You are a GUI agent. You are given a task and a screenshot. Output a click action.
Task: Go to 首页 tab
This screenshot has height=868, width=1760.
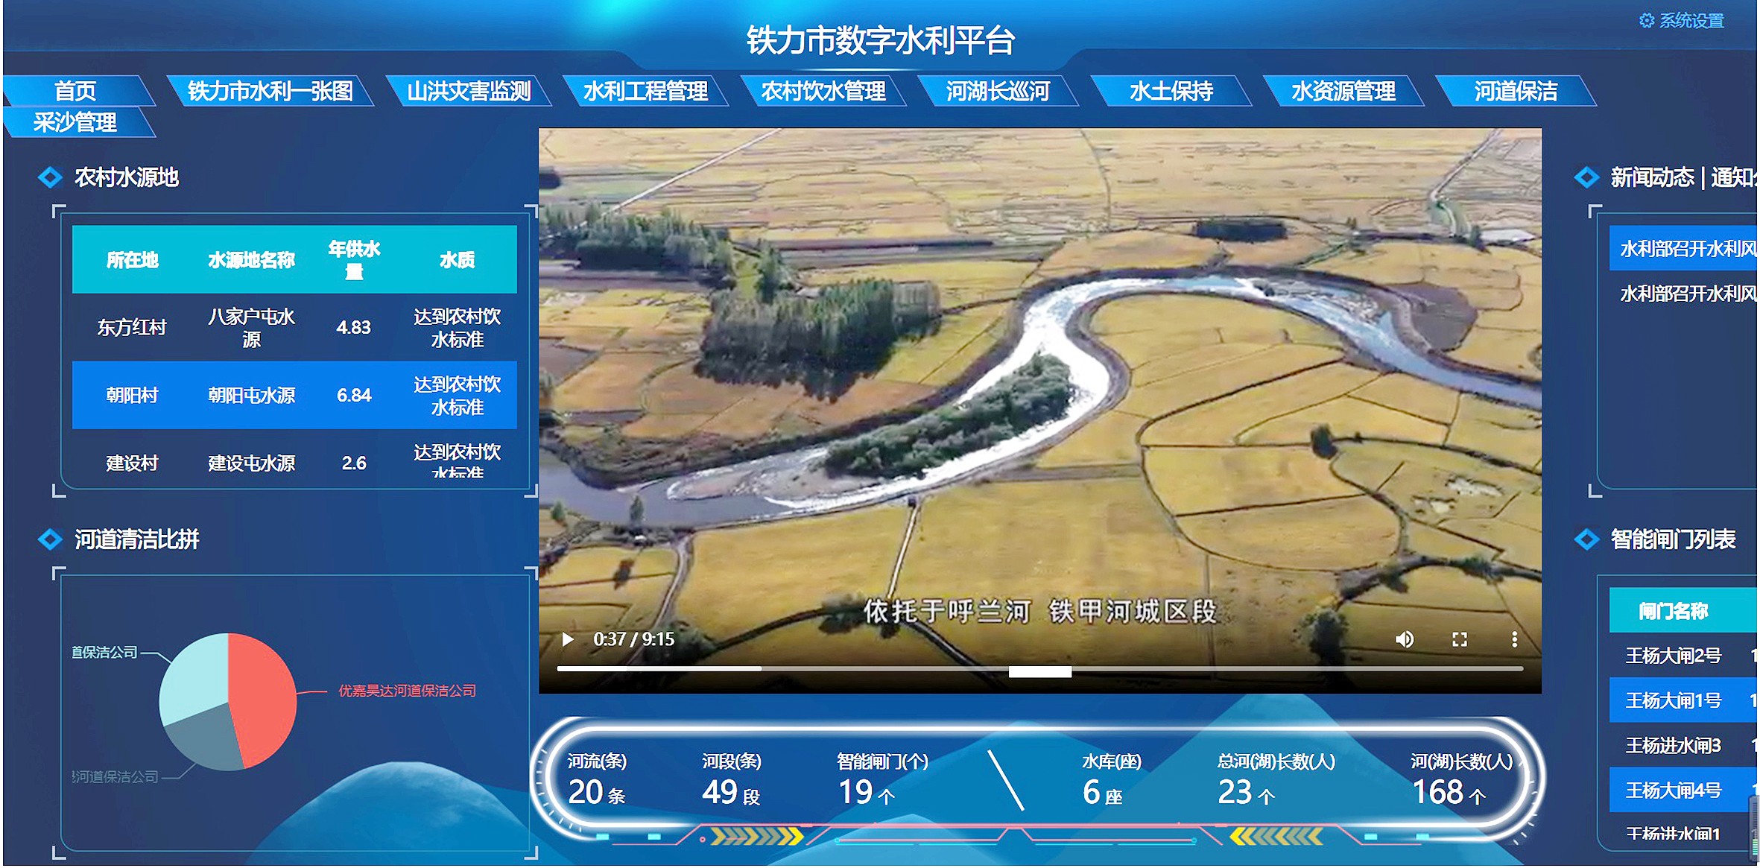75,91
